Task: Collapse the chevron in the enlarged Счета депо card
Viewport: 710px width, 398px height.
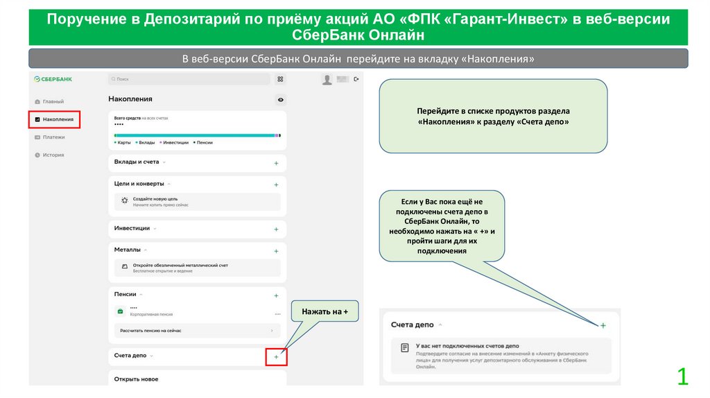Action: point(440,325)
